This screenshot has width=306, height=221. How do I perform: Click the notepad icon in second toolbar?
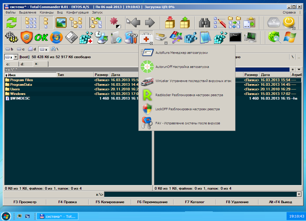point(205,37)
